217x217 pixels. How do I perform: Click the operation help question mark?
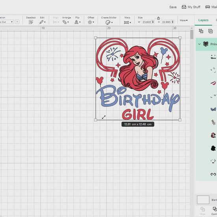[x=17, y=22]
